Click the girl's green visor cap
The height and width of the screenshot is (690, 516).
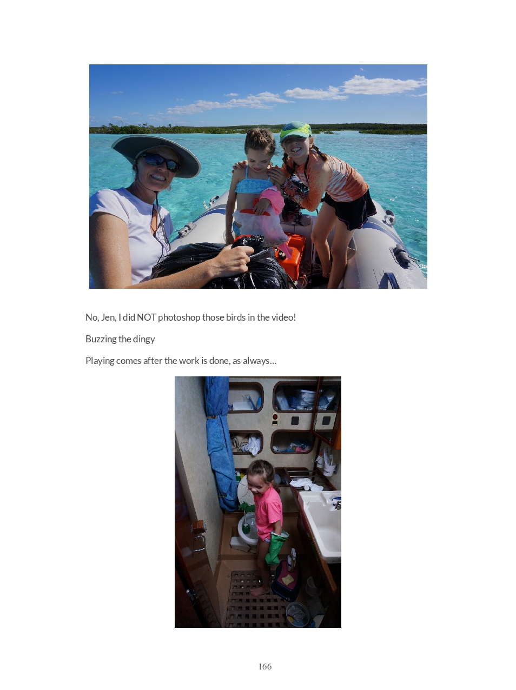click(x=295, y=131)
